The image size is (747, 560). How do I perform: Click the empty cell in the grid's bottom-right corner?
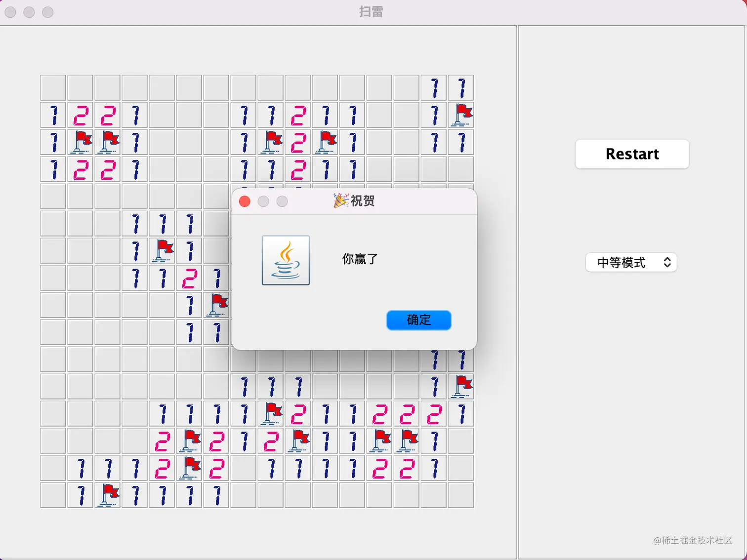tap(461, 495)
